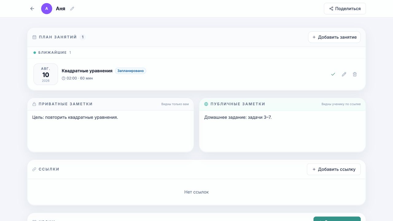
Task: Click the Ссылки heading
Action: point(49,169)
